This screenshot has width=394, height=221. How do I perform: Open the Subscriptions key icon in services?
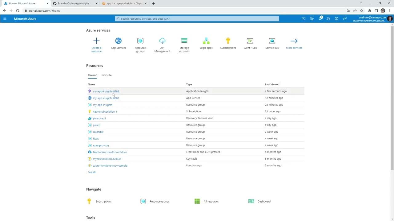(x=228, y=41)
